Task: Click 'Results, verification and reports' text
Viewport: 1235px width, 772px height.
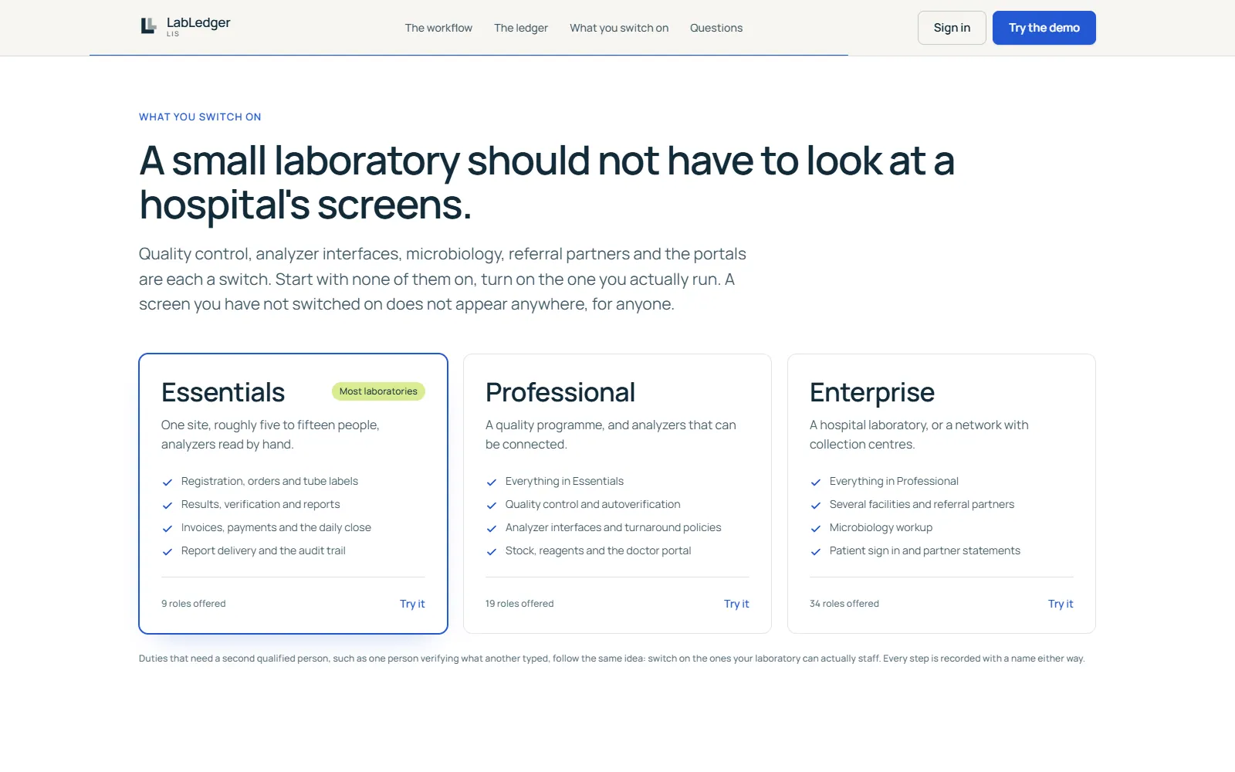Action: pyautogui.click(x=260, y=504)
